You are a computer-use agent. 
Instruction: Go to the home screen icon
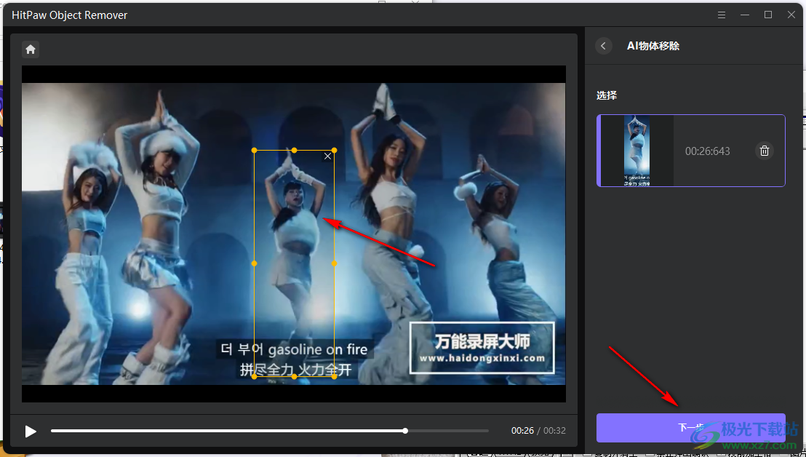pyautogui.click(x=31, y=49)
